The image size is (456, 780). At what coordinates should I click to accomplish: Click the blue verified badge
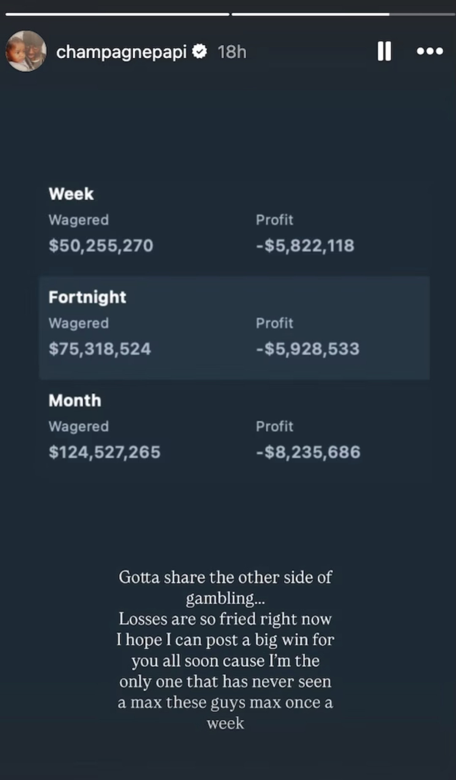[200, 51]
